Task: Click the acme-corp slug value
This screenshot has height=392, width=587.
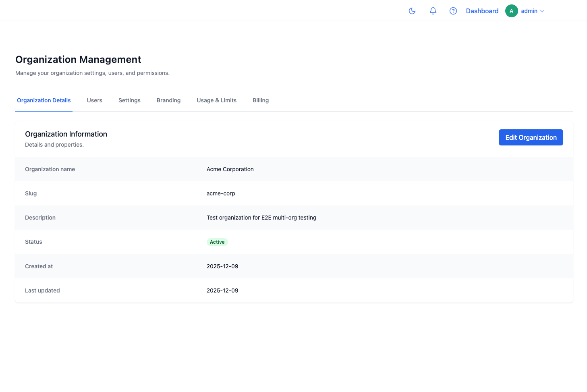Action: [221, 193]
